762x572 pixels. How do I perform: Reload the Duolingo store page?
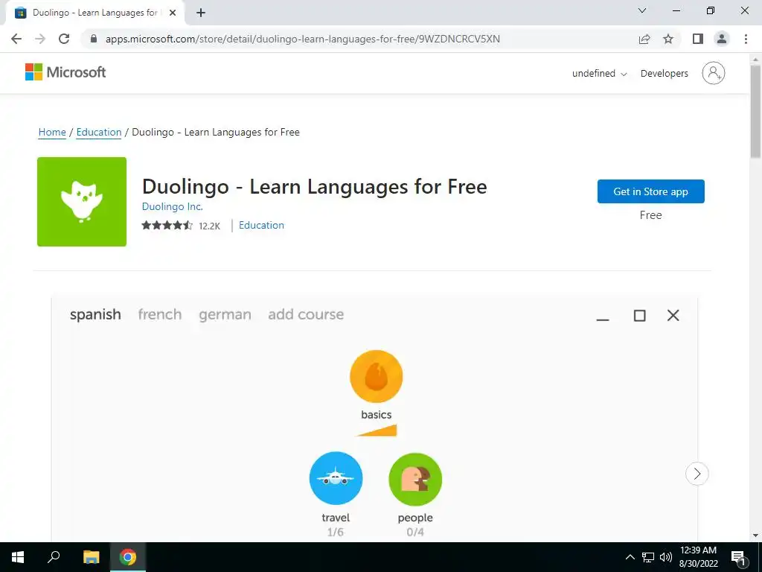(64, 39)
